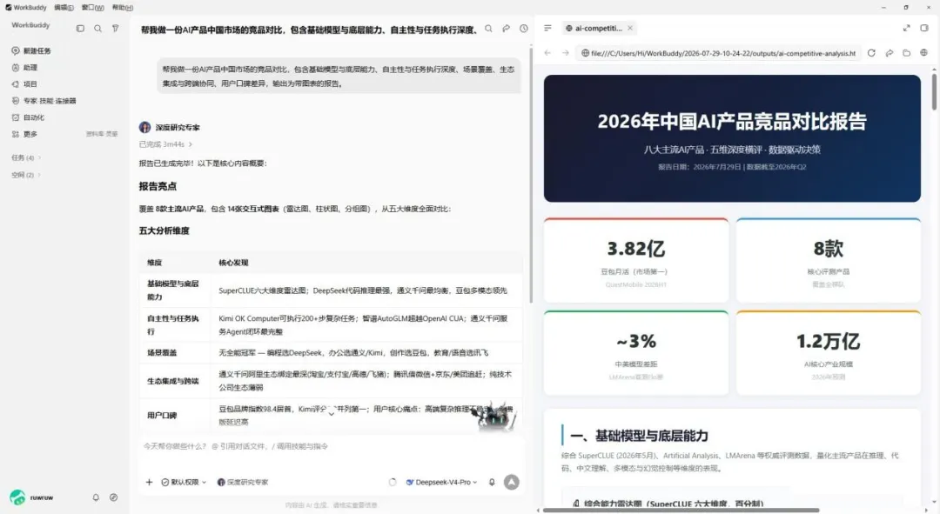Open the preview panel tab list icon

(x=547, y=28)
